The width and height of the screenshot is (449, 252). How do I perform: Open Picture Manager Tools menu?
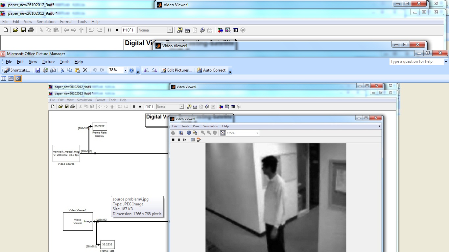point(64,62)
